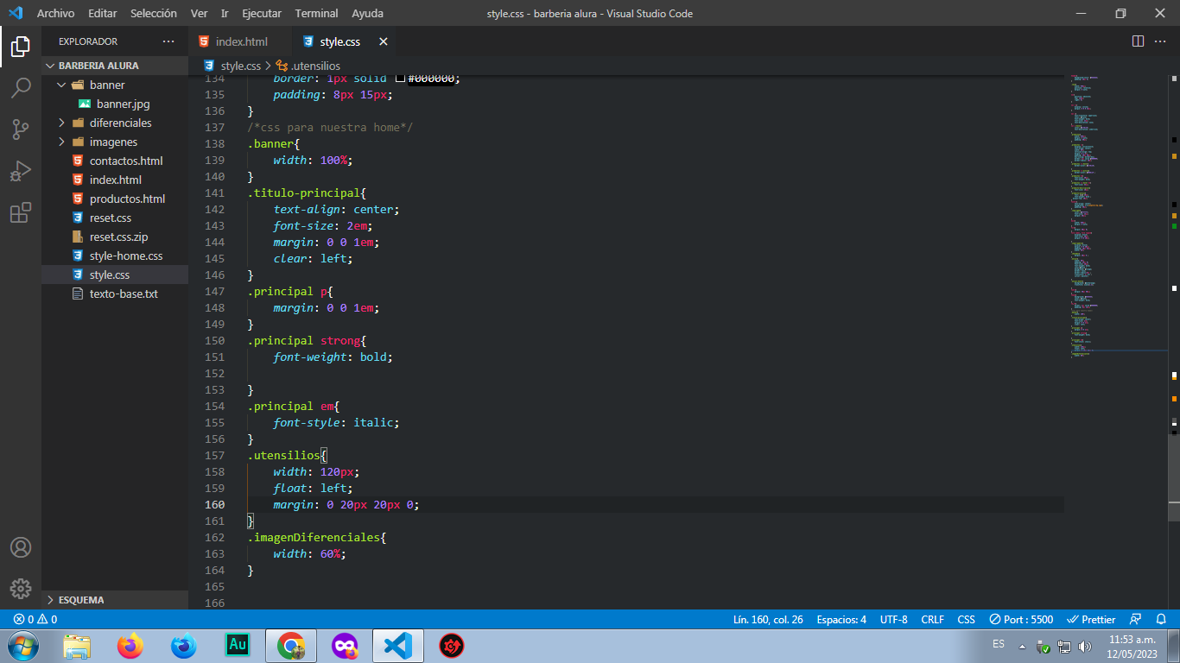This screenshot has width=1180, height=663.
Task: Expand the ESQUEMA outline section
Action: point(114,600)
